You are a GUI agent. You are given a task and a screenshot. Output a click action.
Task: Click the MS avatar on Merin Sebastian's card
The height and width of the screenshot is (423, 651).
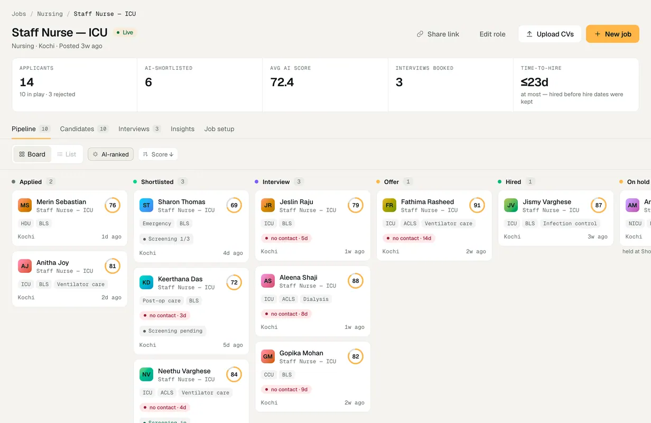[x=25, y=205]
